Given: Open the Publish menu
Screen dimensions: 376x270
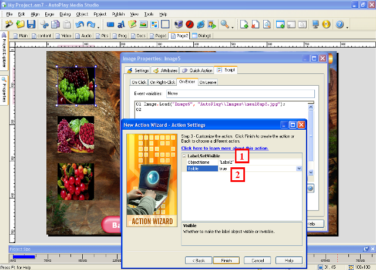Looking at the screenshot, I should coord(117,12).
